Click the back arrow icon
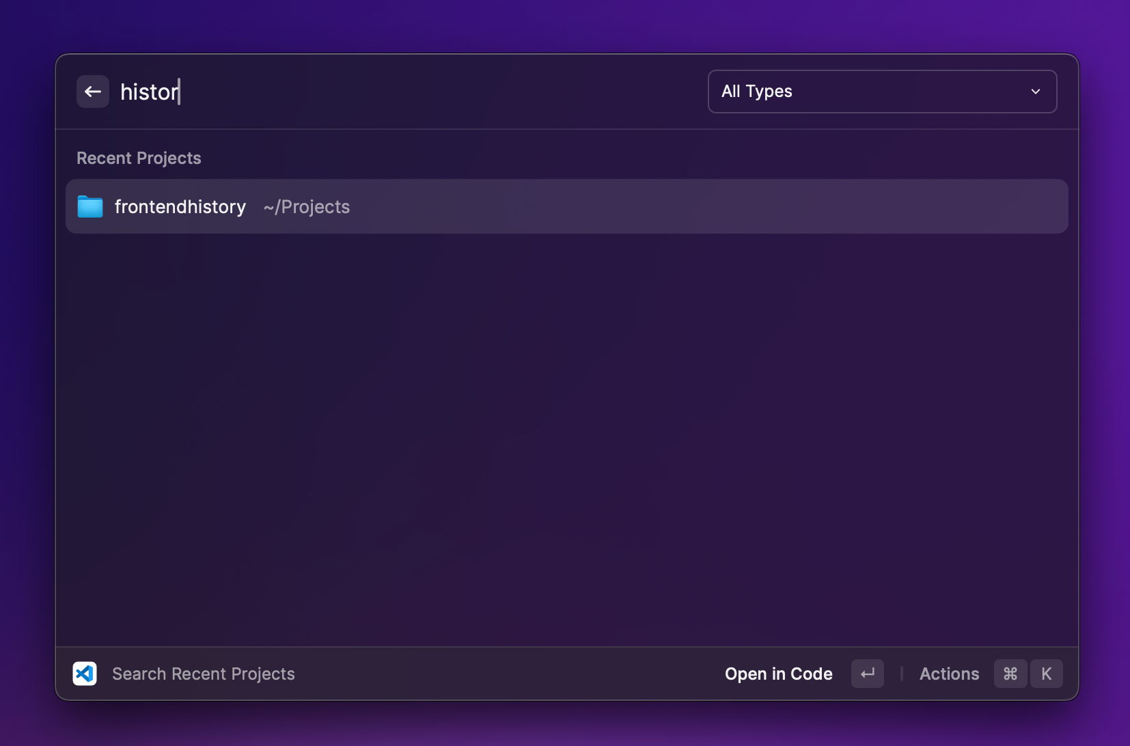 tap(92, 91)
